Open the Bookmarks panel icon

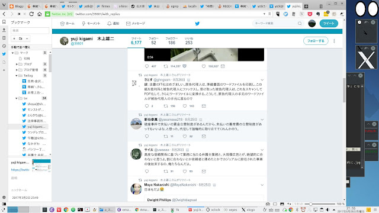(4, 22)
